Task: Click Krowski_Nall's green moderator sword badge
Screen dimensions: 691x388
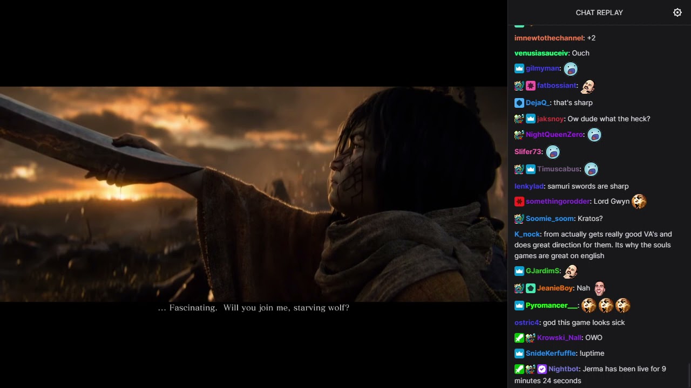Action: tap(519, 338)
